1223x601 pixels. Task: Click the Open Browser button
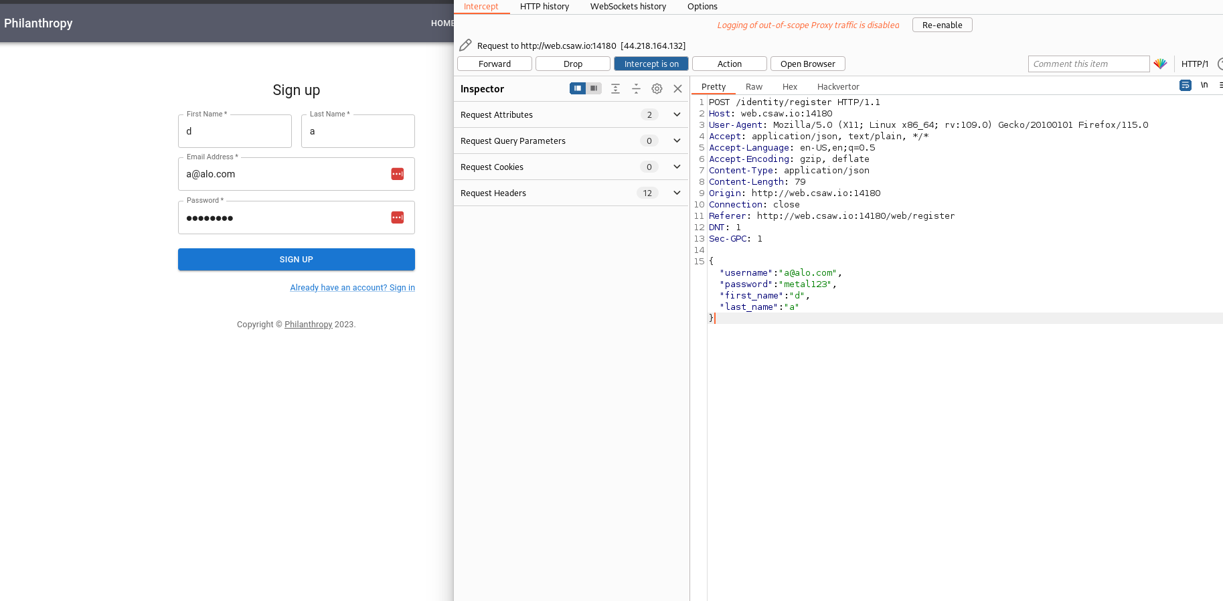(x=808, y=64)
